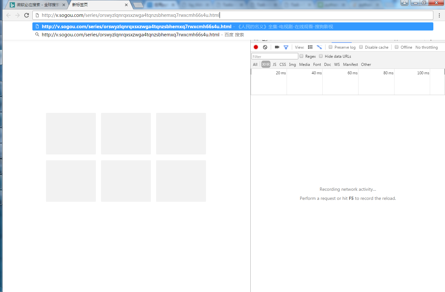The image size is (445, 292).
Task: Switch network view to large request rows
Action: (x=310, y=47)
